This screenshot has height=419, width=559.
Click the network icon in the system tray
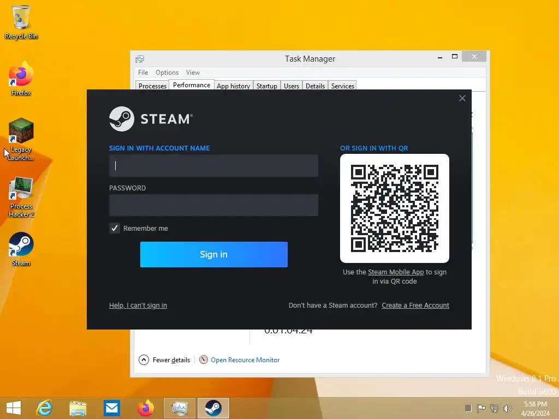click(x=495, y=408)
